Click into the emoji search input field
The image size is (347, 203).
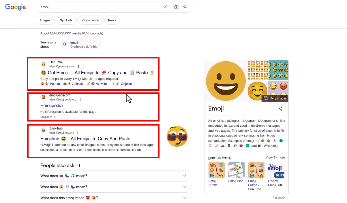(x=98, y=7)
